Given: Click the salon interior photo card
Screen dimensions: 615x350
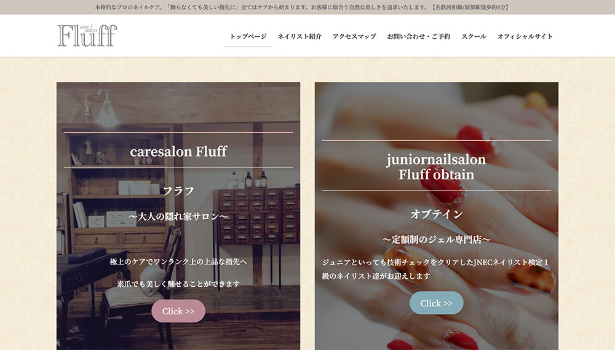Looking at the screenshot, I should (178, 216).
